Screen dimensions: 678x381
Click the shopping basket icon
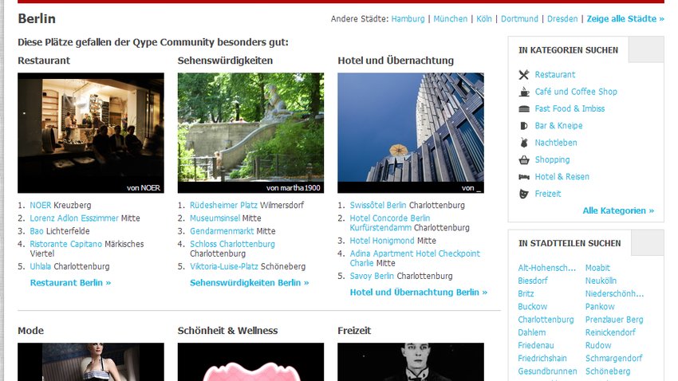523,160
